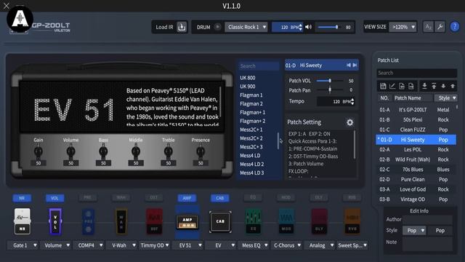Screen dimensions: 465x262
Task: Click the Patch List search field
Action: pyautogui.click(x=416, y=73)
